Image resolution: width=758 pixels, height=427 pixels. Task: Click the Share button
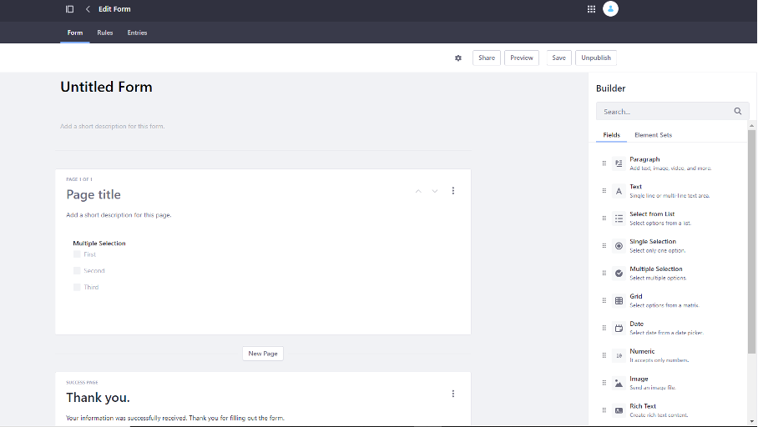pos(487,58)
